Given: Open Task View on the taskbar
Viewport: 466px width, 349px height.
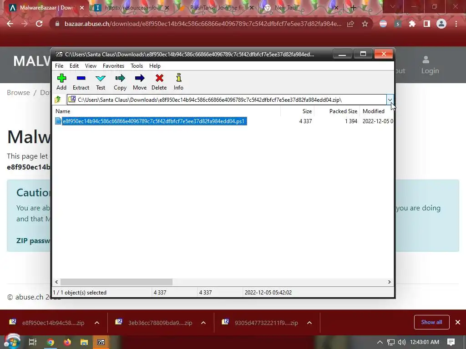Looking at the screenshot, I should tap(32, 342).
